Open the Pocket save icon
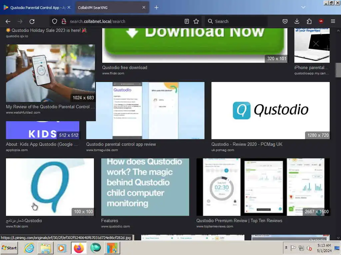 285,21
